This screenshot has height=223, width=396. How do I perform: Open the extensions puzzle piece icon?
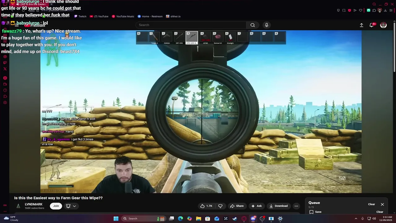coord(374,10)
